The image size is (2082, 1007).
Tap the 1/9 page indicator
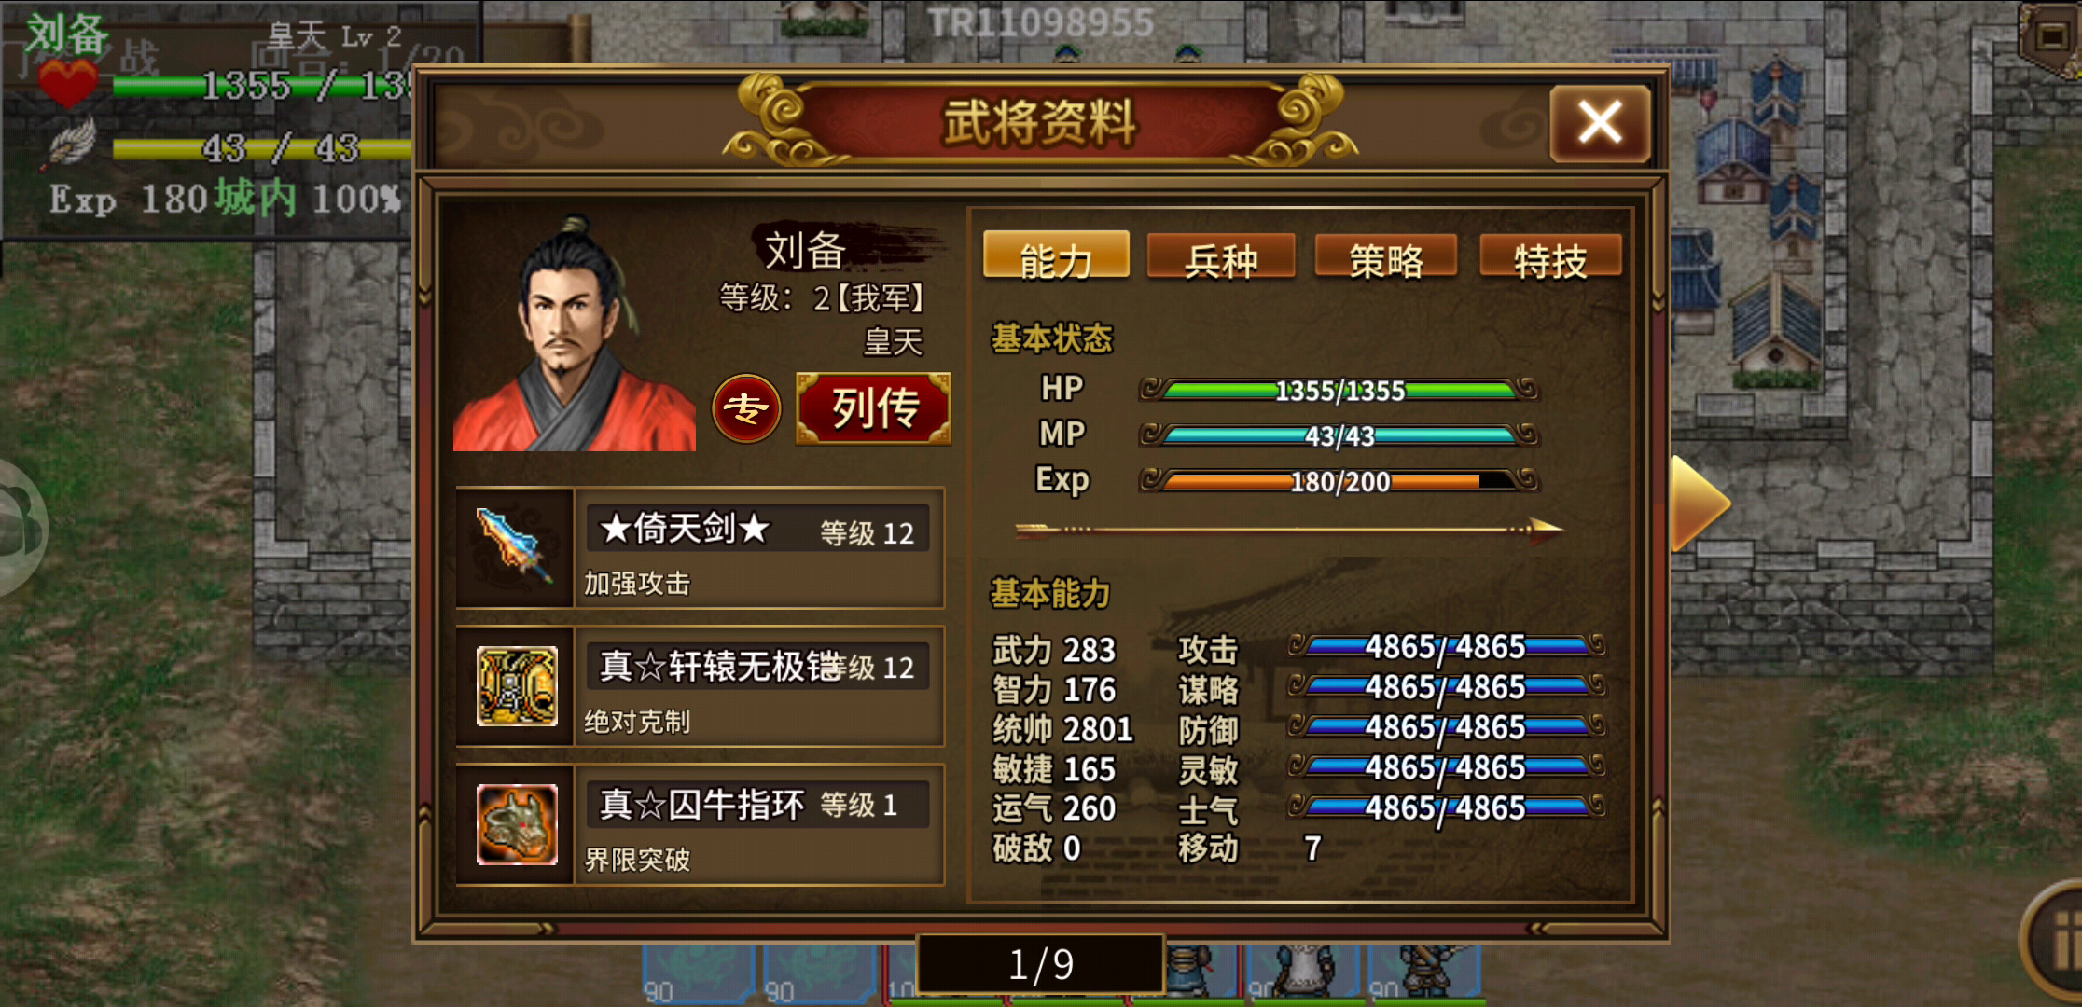coord(1041,964)
